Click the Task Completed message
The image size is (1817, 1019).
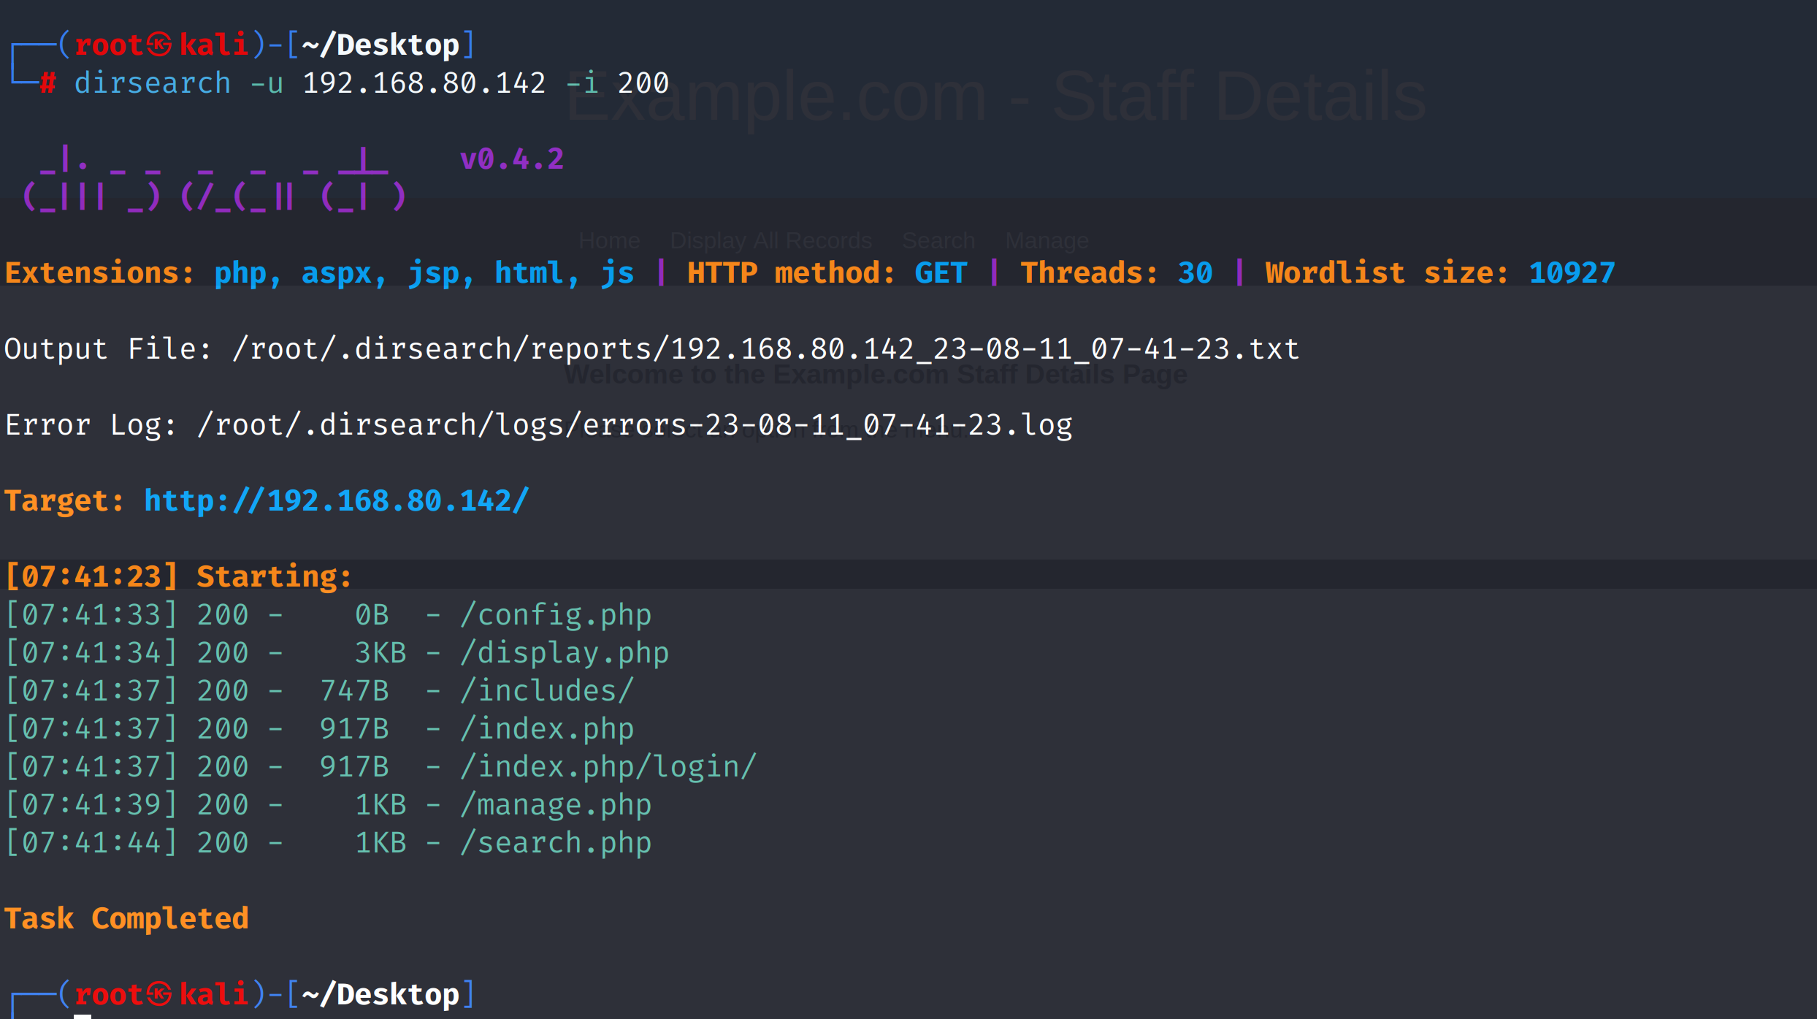126,919
